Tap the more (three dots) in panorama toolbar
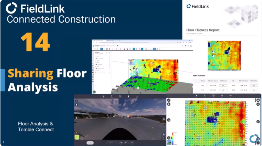Screen dimensions: 262x146 tap(137, 96)
